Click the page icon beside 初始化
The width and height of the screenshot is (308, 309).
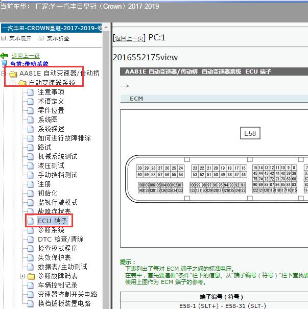30,194
